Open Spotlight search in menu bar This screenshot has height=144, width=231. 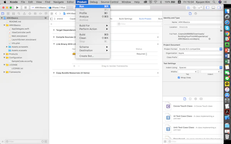tap(214, 2)
